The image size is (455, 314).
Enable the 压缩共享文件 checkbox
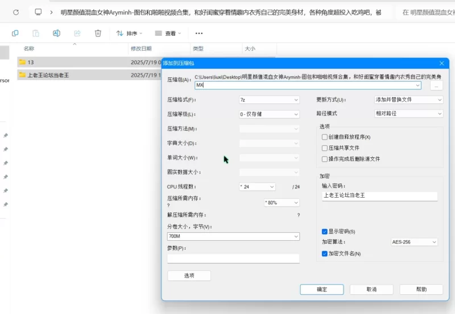pos(324,148)
